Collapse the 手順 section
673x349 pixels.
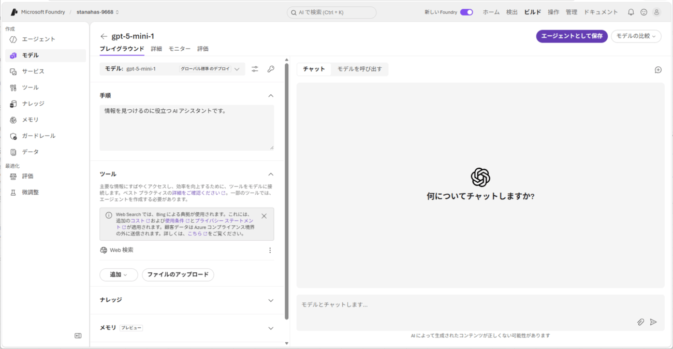(x=270, y=96)
